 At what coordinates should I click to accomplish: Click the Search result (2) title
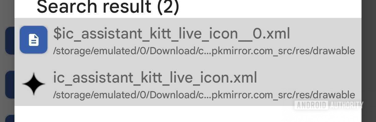(108, 6)
